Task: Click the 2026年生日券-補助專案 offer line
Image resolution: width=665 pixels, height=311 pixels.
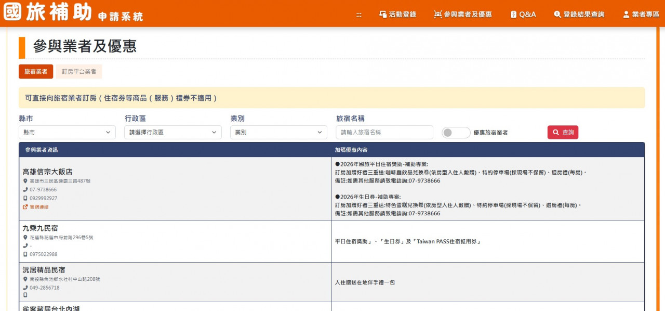Action: pyautogui.click(x=368, y=197)
